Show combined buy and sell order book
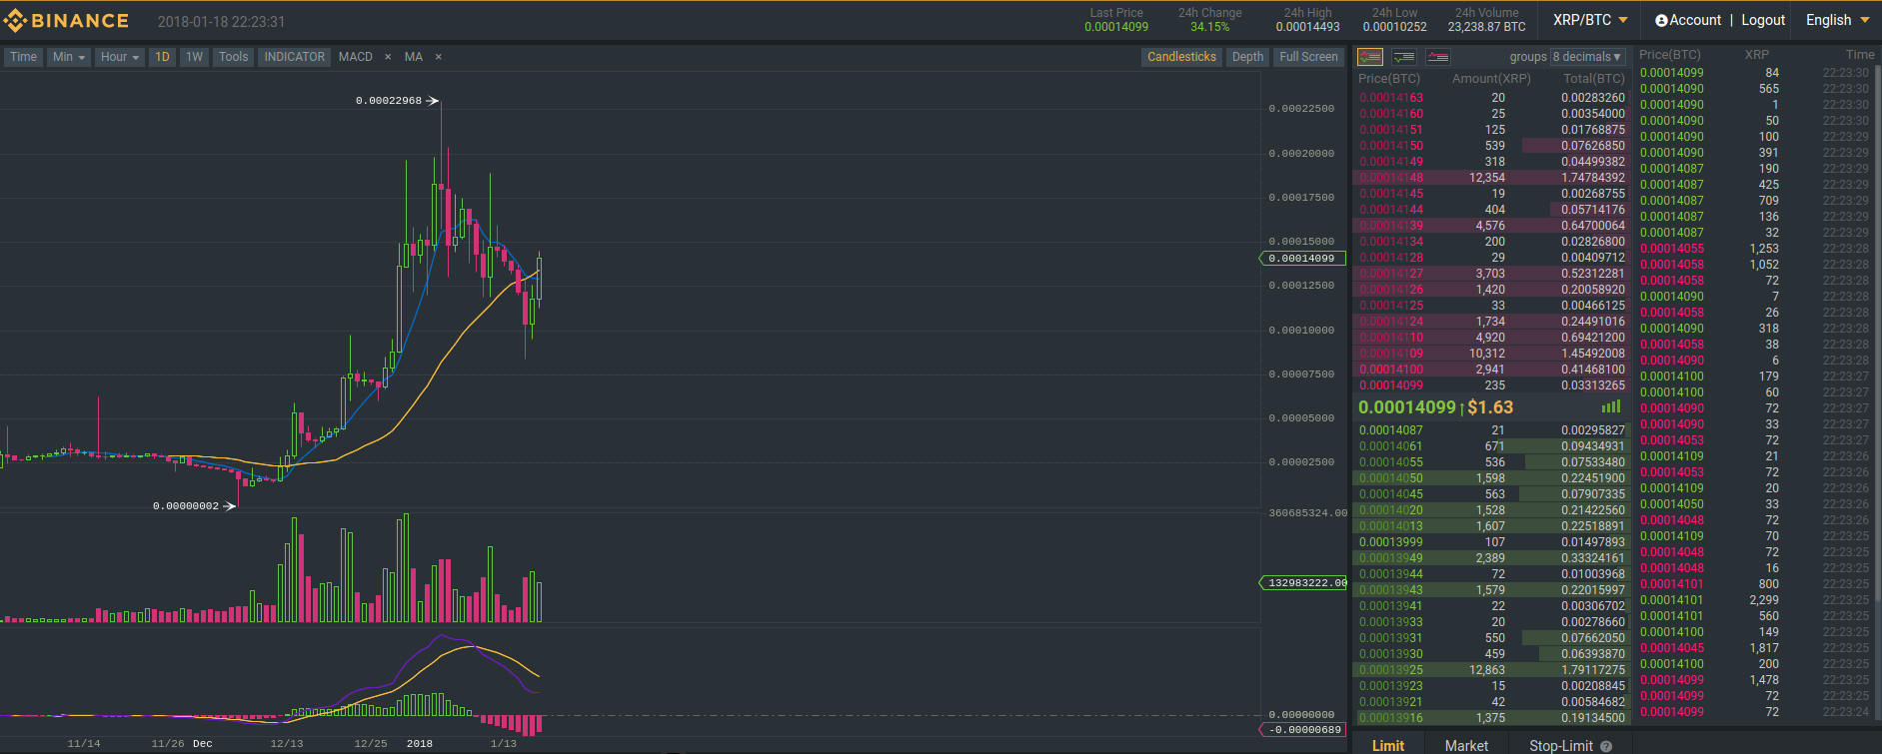The image size is (1882, 754). (x=1370, y=57)
